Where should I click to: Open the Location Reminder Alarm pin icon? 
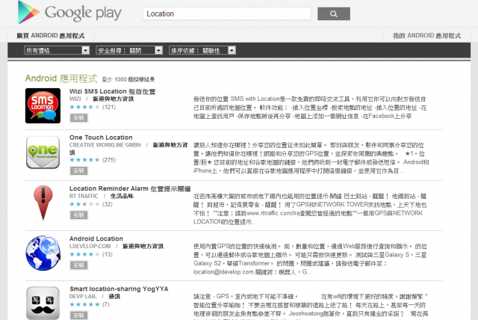(x=43, y=203)
